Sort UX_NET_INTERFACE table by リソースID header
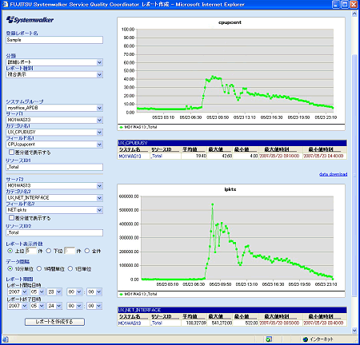Viewport: 360px width, 345px height. (161, 316)
